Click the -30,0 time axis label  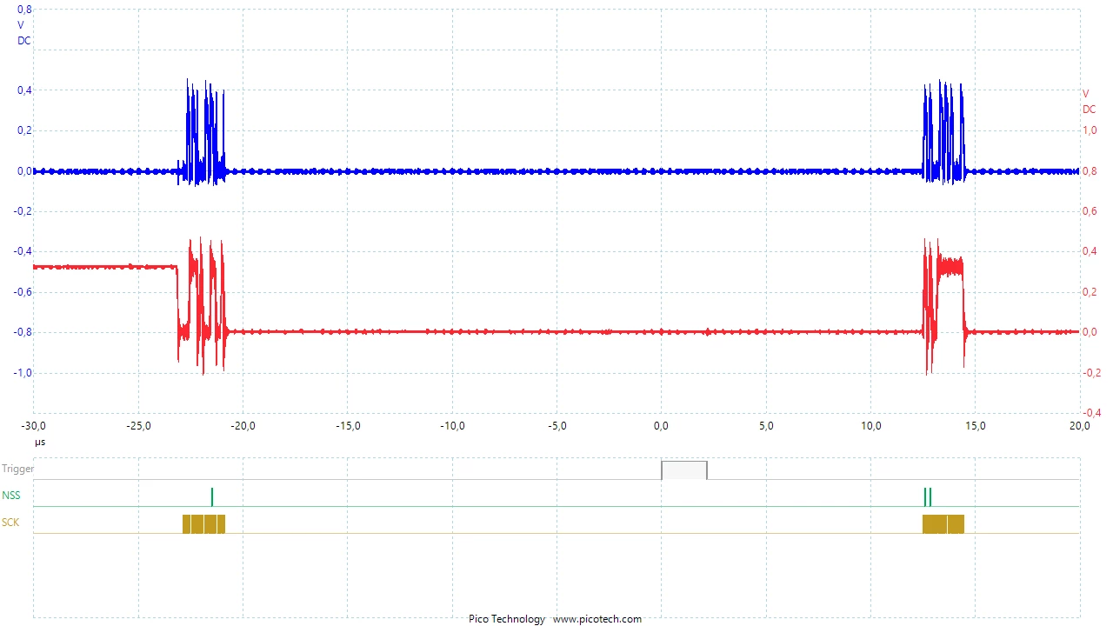[33, 426]
